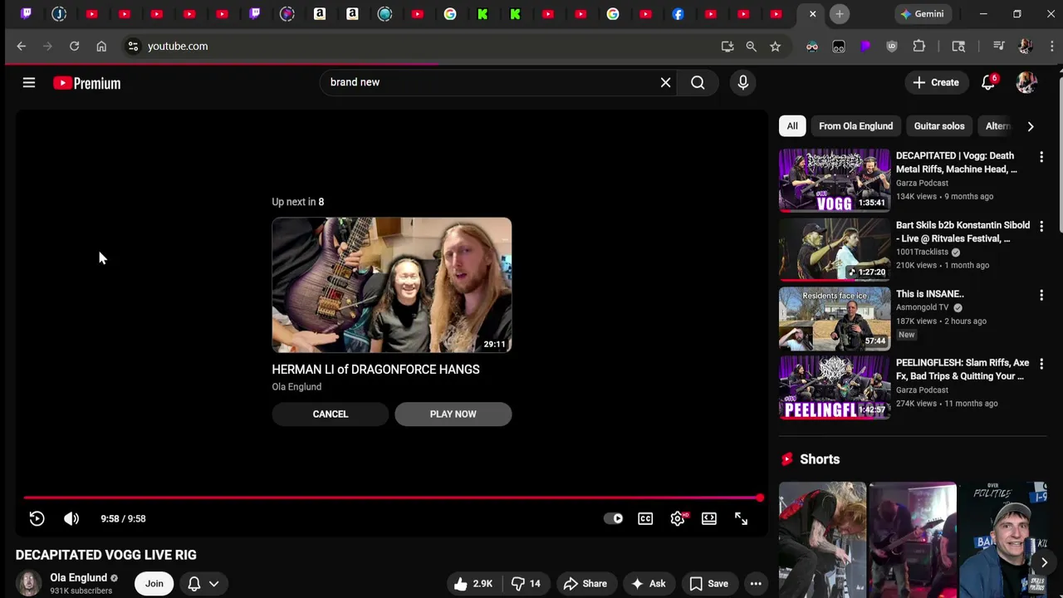This screenshot has width=1063, height=598.
Task: Select the All filter chip
Action: [x=792, y=126]
